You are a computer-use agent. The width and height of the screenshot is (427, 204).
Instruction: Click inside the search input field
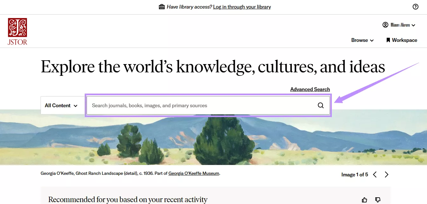(x=190, y=105)
